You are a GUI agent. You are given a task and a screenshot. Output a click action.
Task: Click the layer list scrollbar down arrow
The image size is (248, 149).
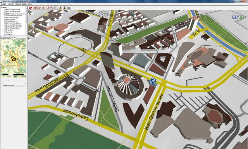tap(26, 34)
